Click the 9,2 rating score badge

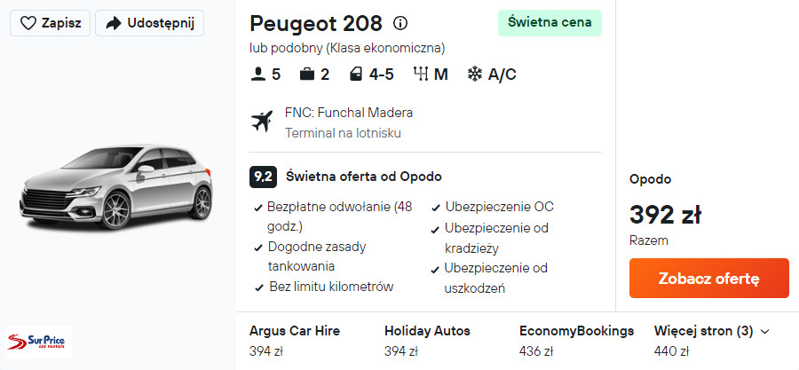point(263,177)
